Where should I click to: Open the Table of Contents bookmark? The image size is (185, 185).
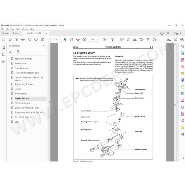pos(23,59)
